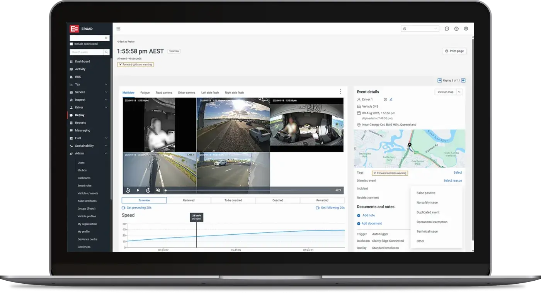Click the video progress slider handle
The height and width of the screenshot is (293, 541).
[x=166, y=190]
